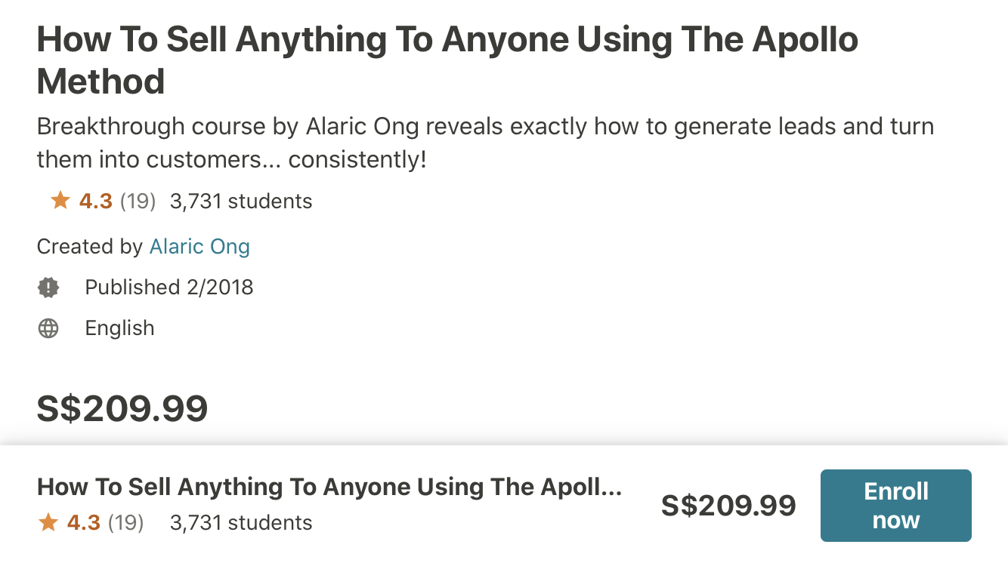1008x566 pixels.
Task: Click the (19) reviews count under the subtitle
Action: coord(138,201)
